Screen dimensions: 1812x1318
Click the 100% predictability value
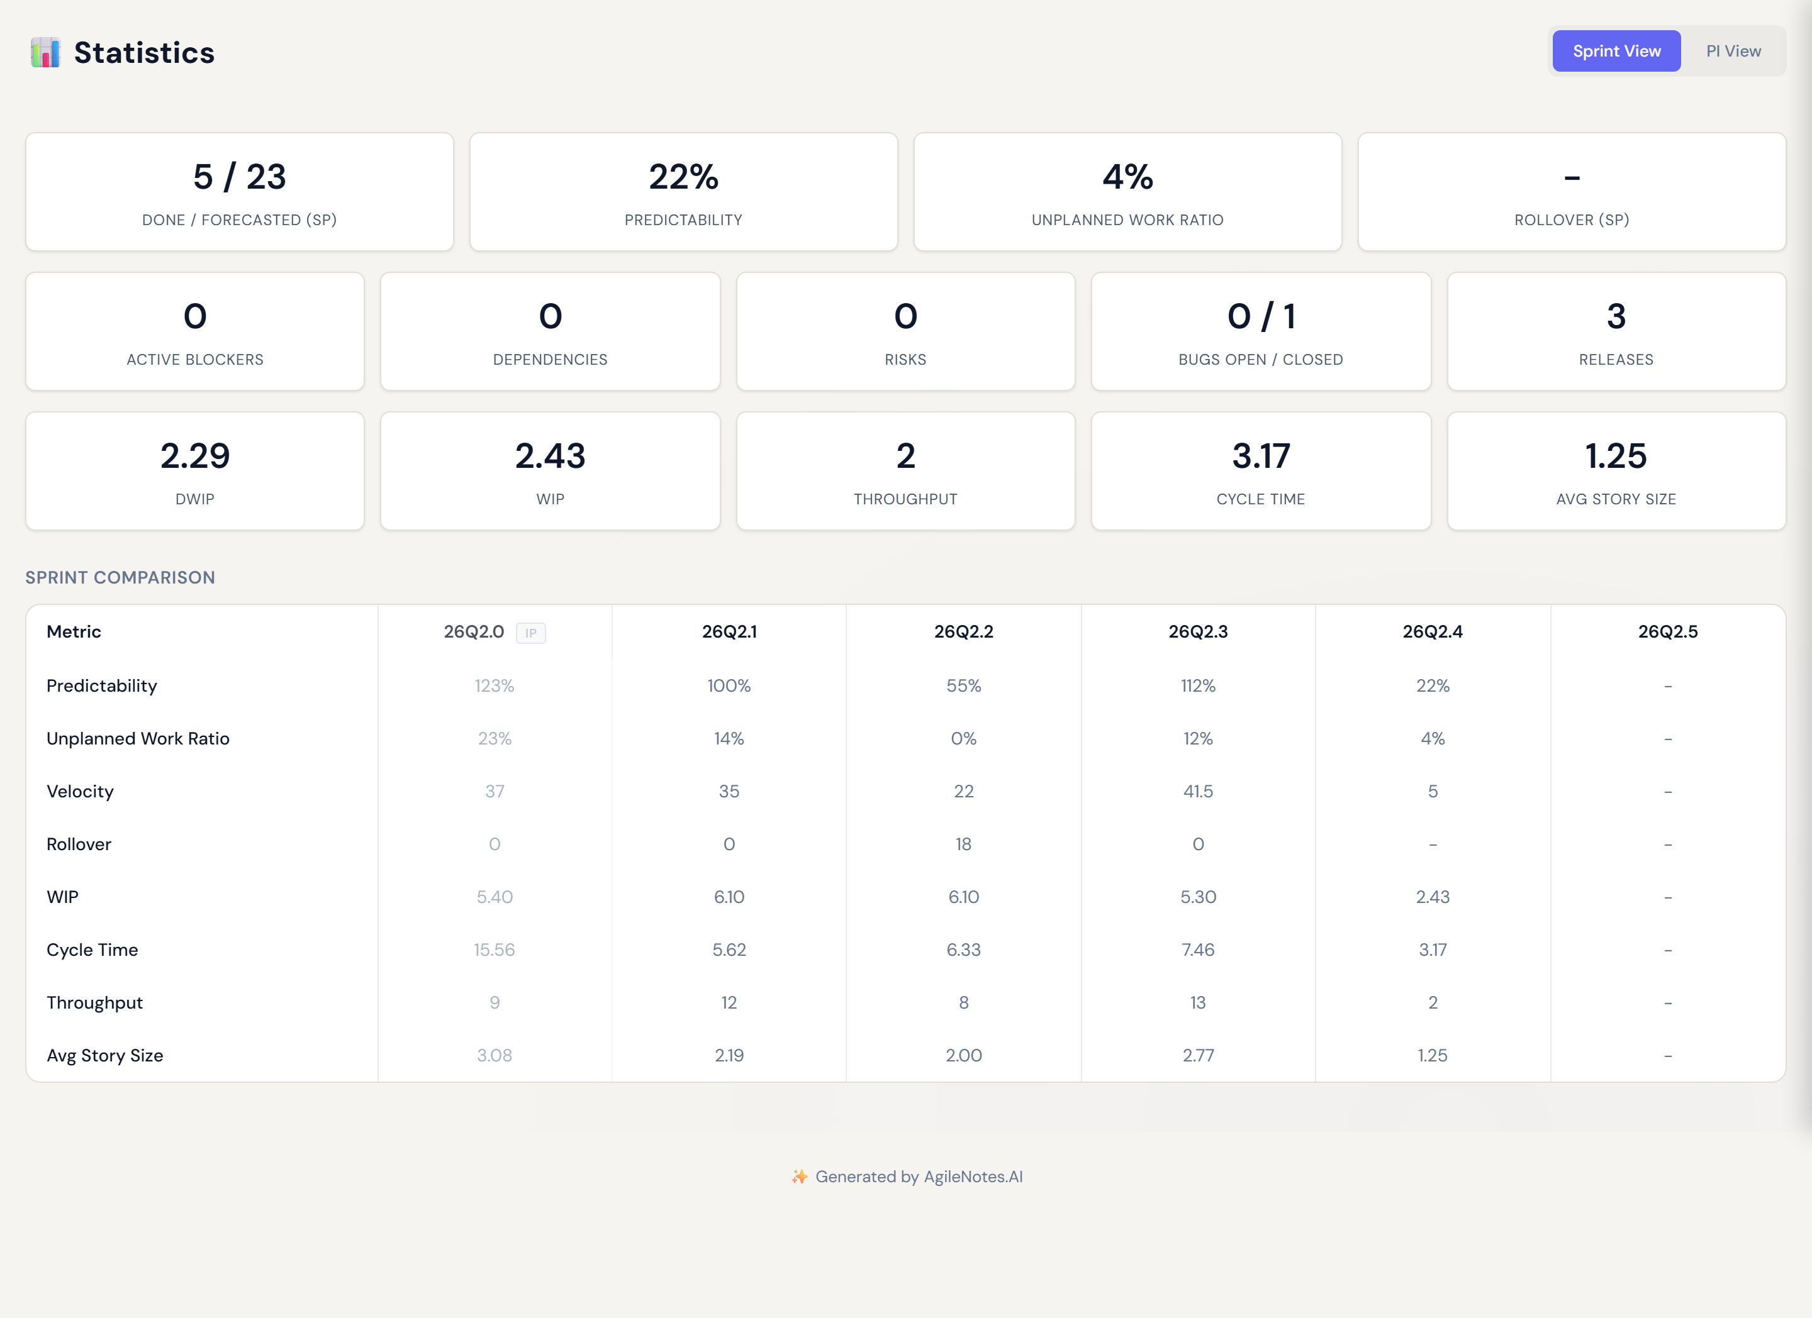[729, 686]
